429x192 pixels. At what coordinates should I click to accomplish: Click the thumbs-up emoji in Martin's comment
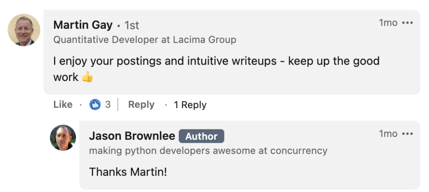pos(88,77)
